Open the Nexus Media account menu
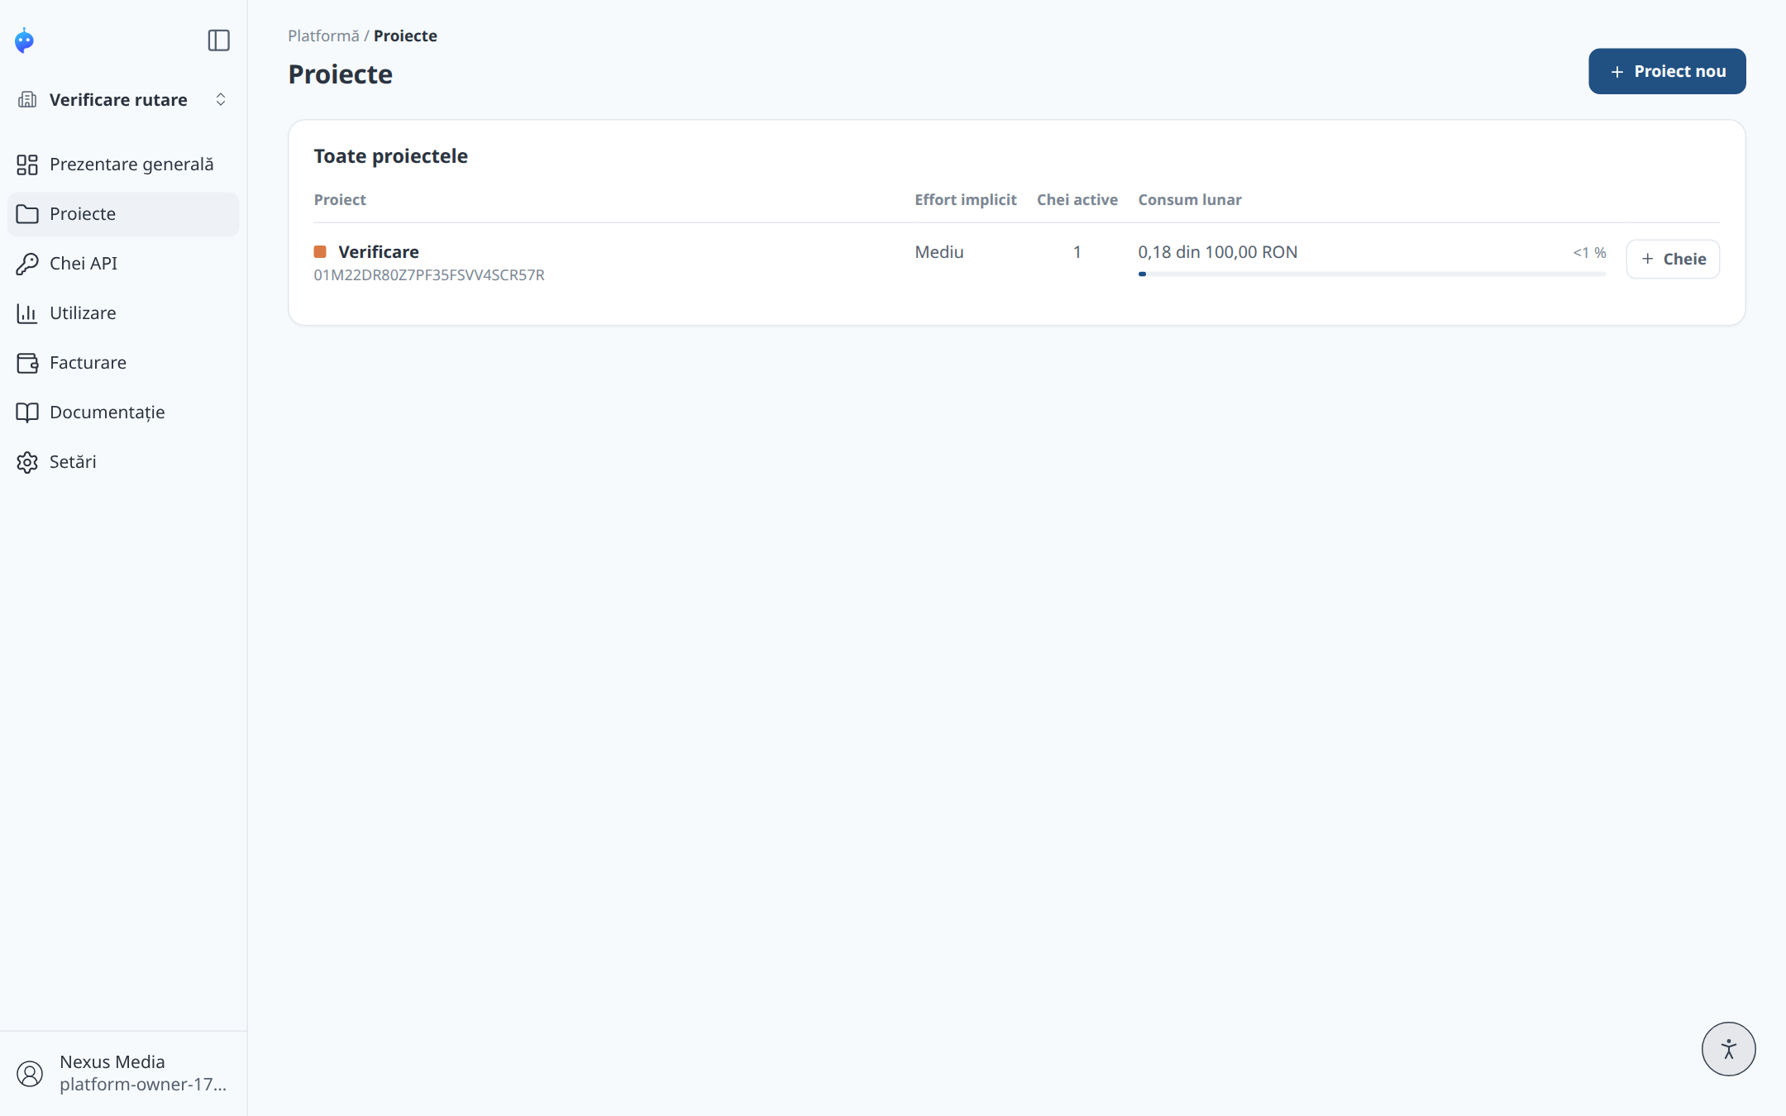The image size is (1786, 1116). [x=123, y=1073]
